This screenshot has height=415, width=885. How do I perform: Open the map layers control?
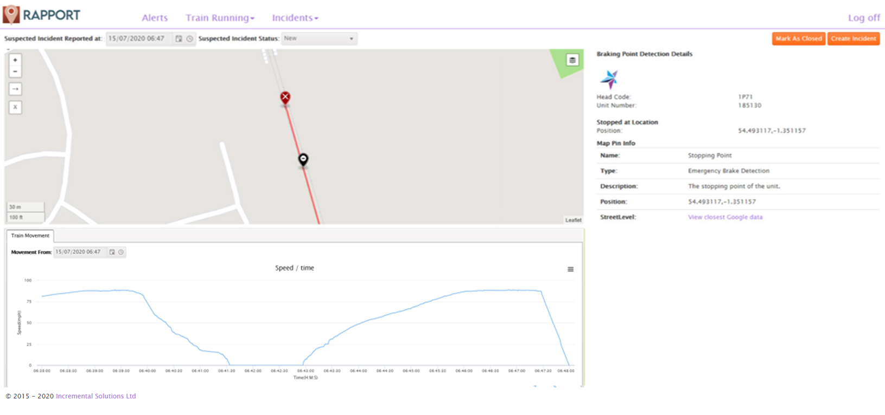coord(572,60)
